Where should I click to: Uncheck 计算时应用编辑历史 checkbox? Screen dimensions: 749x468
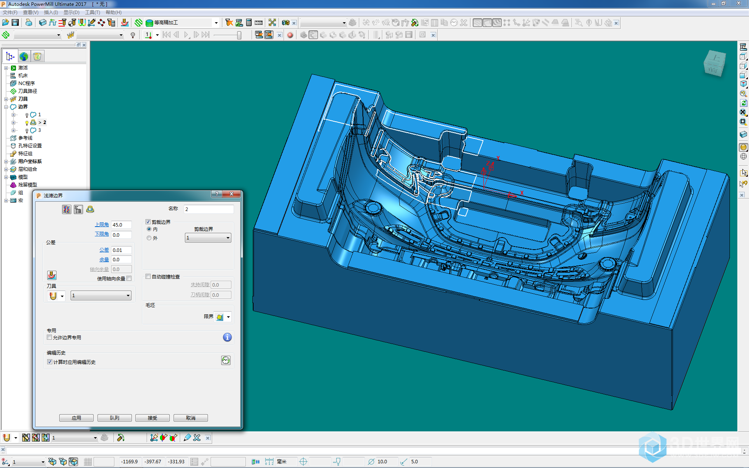tap(50, 362)
